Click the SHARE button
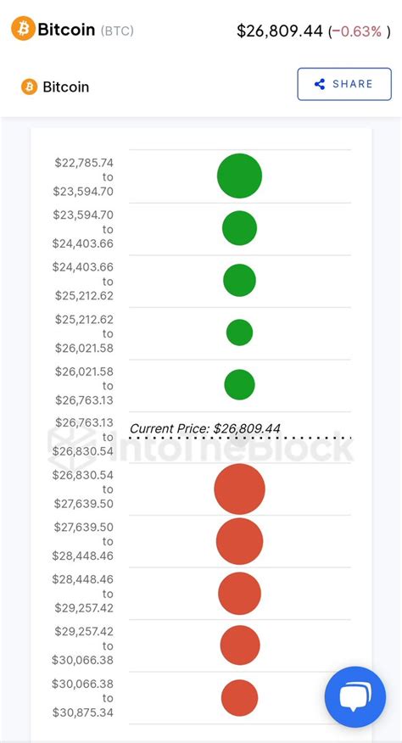The height and width of the screenshot is (743, 402). pos(344,84)
